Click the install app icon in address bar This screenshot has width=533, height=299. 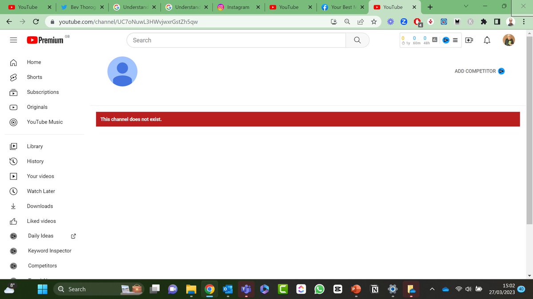(x=334, y=22)
